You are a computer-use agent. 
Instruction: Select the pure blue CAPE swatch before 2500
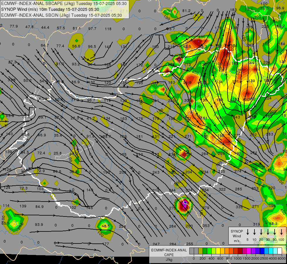click(262, 251)
